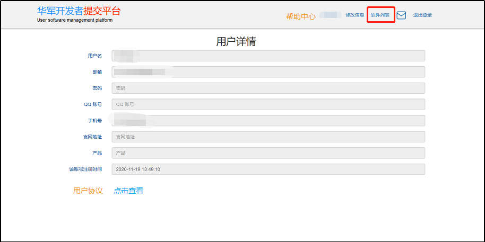This screenshot has width=485, height=242.
Task: Focus the 官网地址 website field
Action: (268, 137)
